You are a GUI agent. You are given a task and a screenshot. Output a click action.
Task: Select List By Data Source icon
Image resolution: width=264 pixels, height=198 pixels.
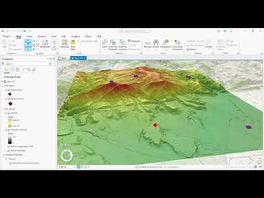point(12,69)
